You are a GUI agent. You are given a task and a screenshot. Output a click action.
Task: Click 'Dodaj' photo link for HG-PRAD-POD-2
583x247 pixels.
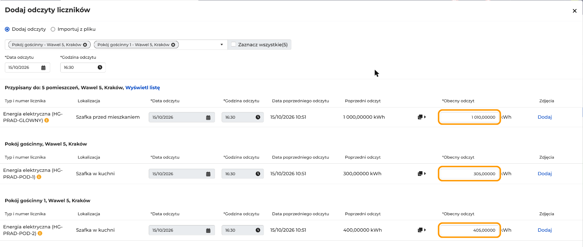coord(545,230)
